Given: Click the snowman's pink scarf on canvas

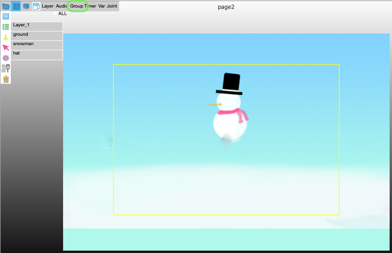Looking at the screenshot, I should [233, 115].
